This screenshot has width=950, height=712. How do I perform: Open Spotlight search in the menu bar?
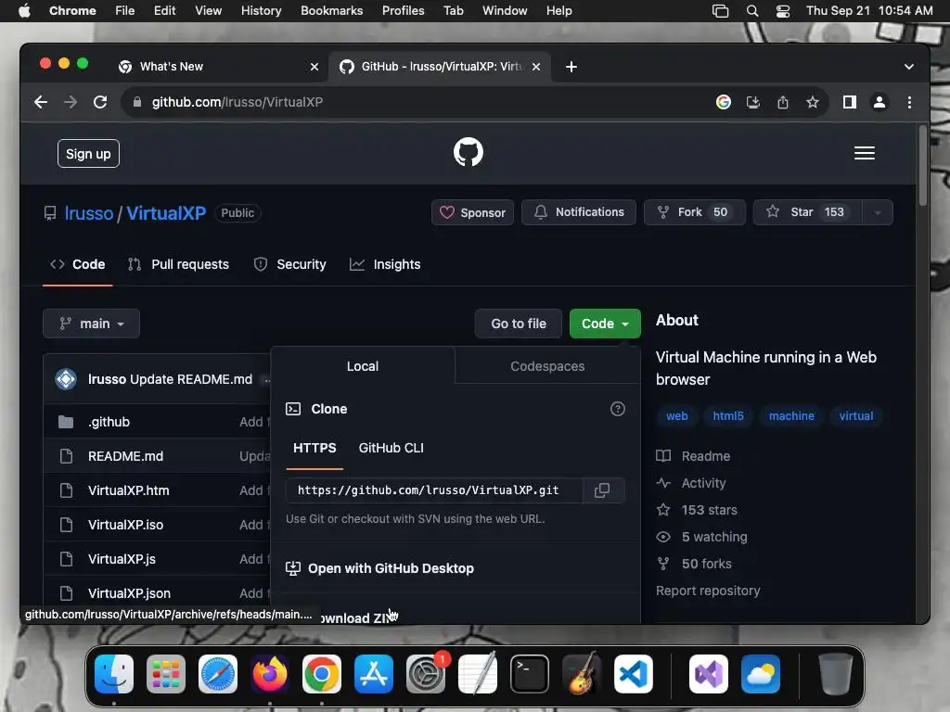pos(751,11)
